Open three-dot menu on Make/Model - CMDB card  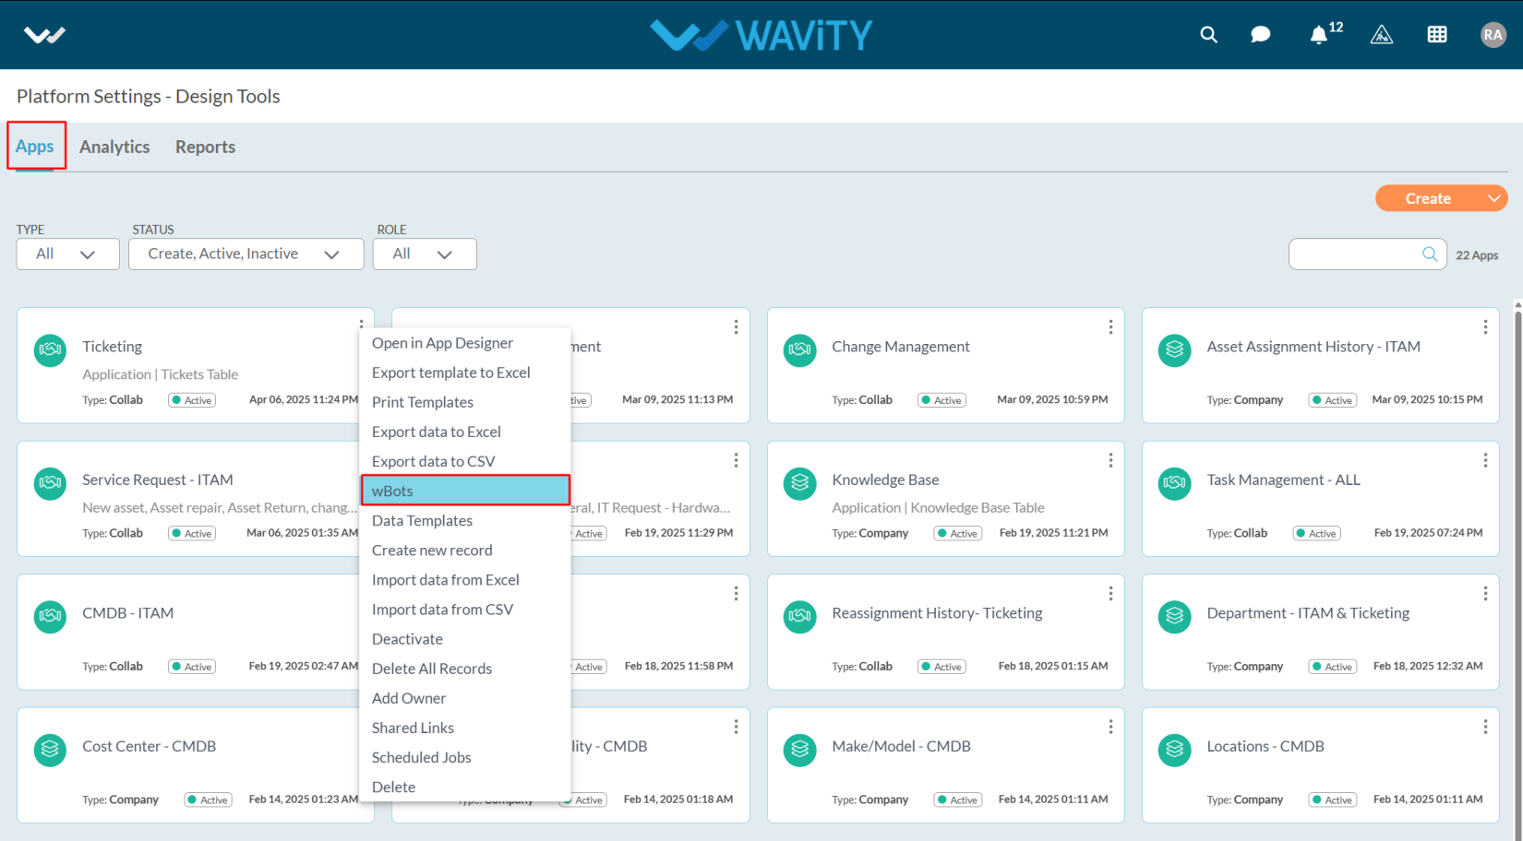click(x=1110, y=727)
